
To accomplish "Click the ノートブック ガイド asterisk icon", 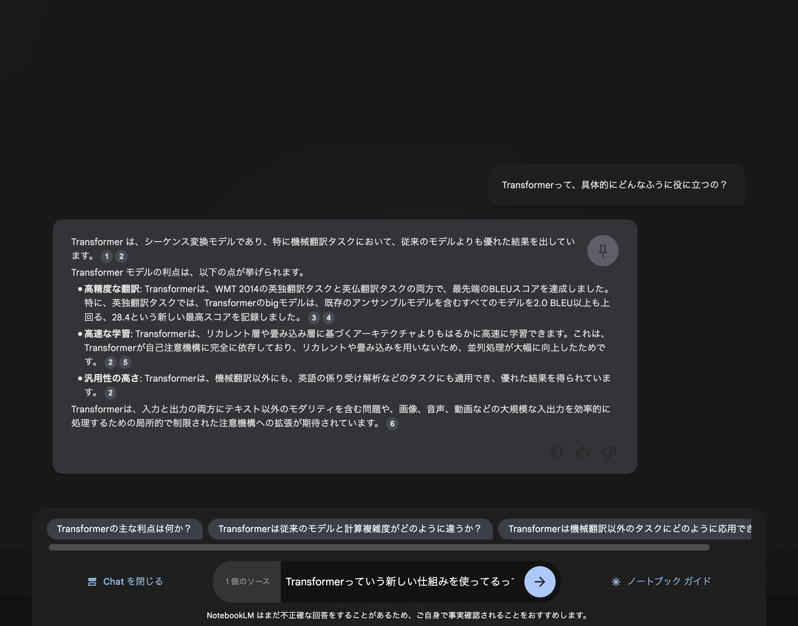I will pyautogui.click(x=616, y=582).
